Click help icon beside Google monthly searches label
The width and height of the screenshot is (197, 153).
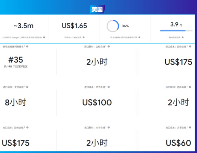click(x=44, y=37)
